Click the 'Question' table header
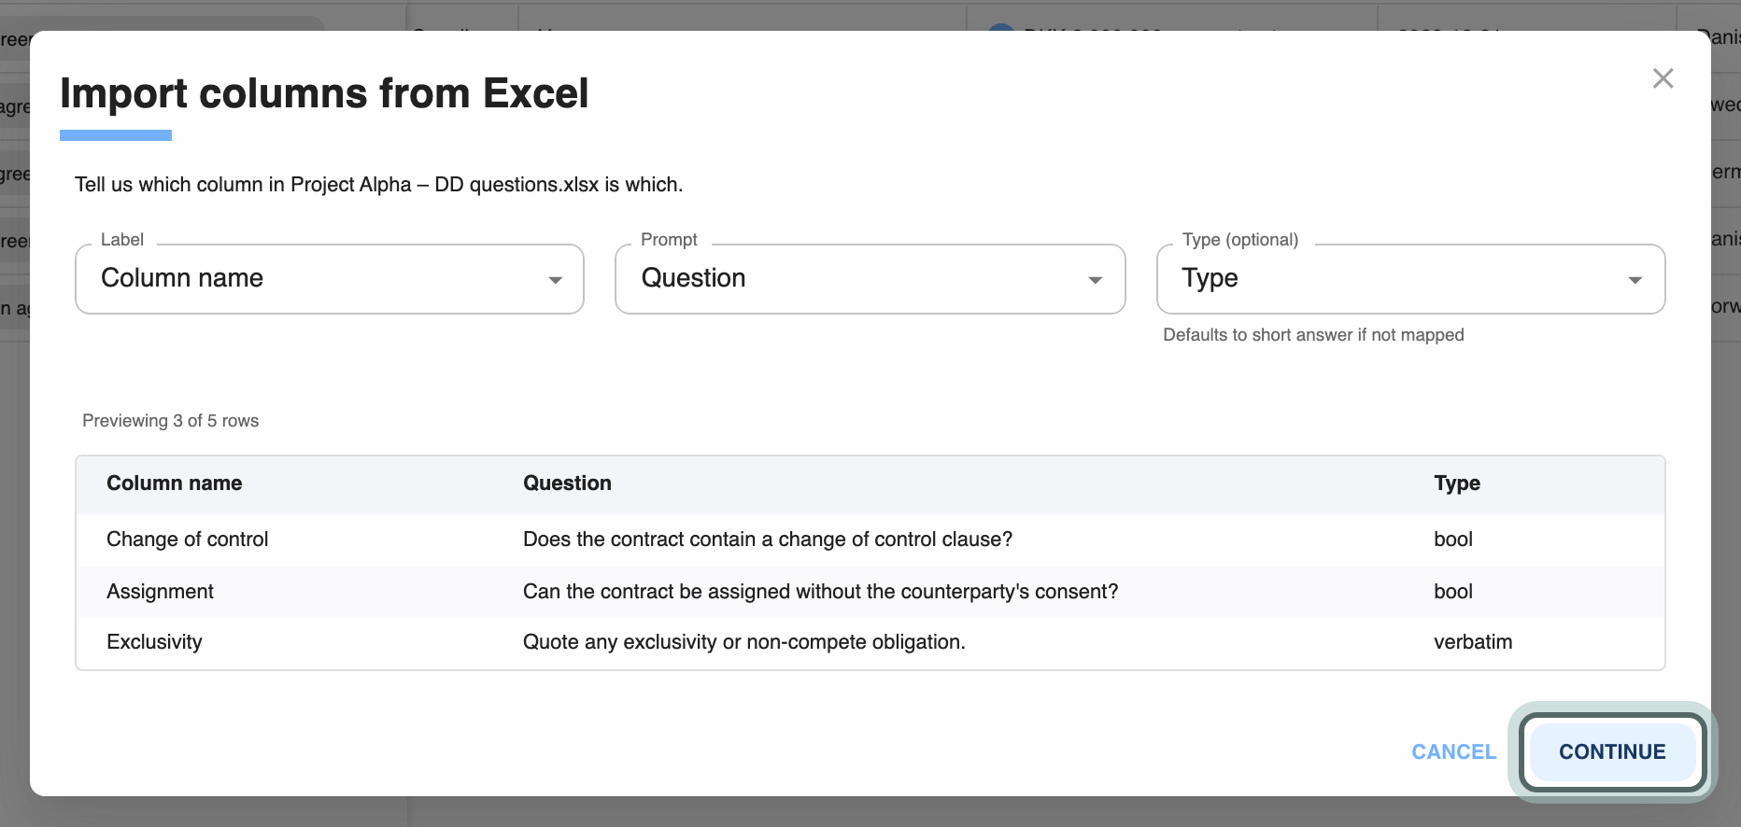 (567, 484)
